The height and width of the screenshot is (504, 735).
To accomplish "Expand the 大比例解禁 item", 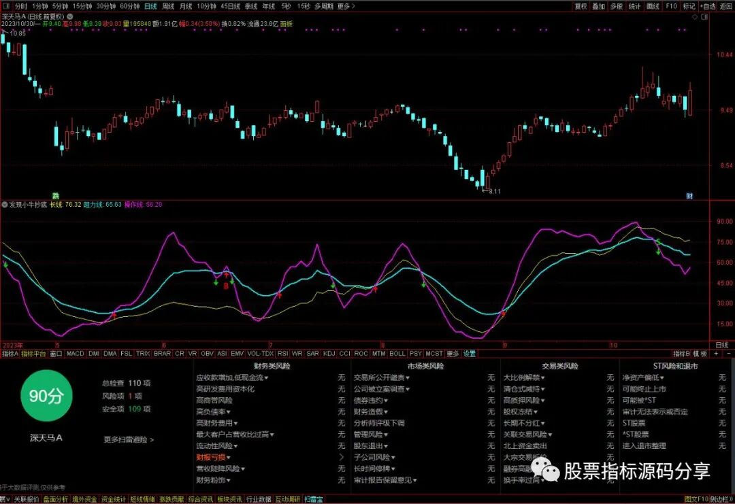I will tap(524, 377).
